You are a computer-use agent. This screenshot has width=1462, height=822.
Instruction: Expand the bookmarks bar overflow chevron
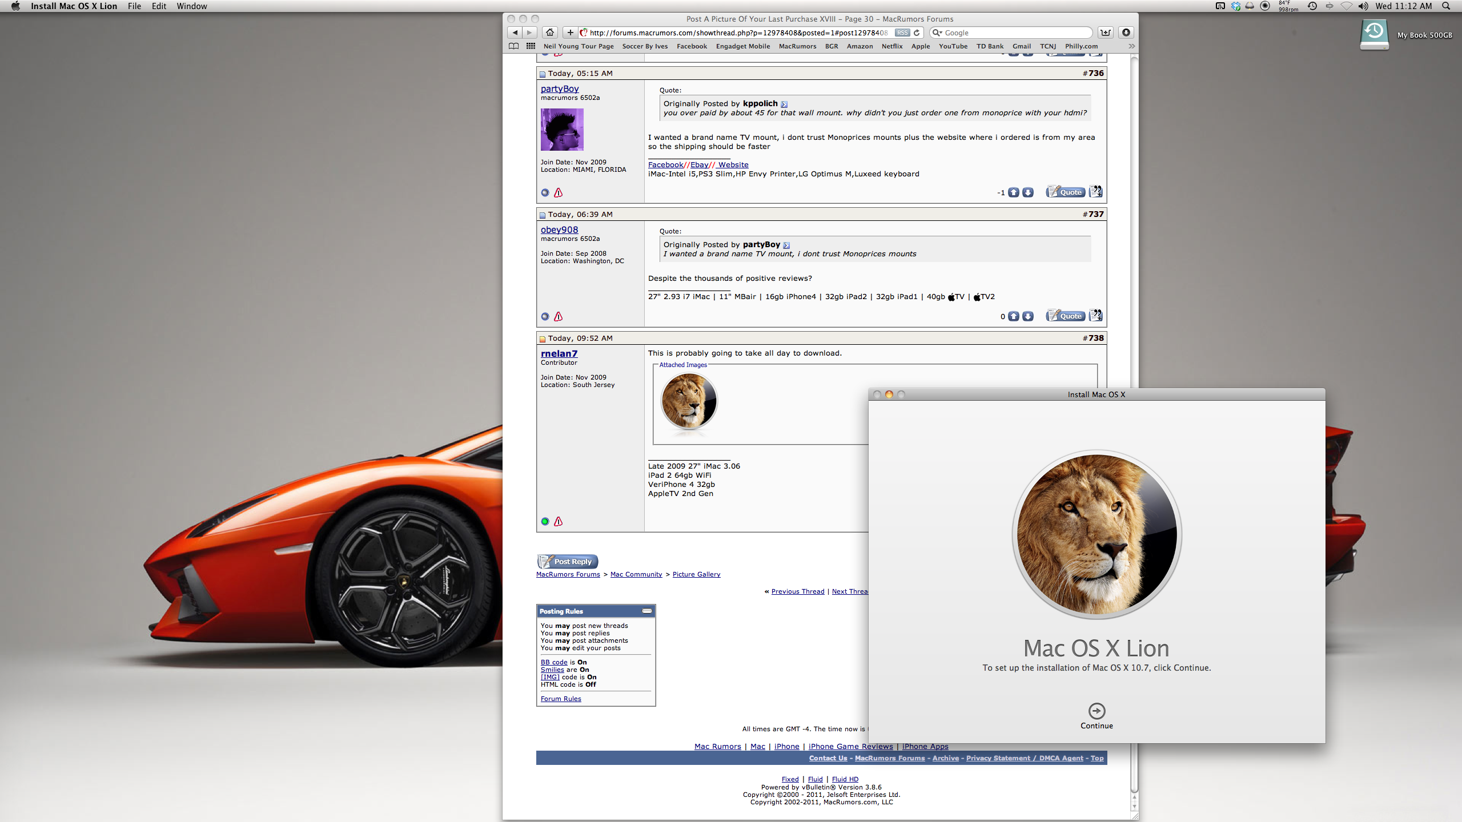tap(1131, 46)
